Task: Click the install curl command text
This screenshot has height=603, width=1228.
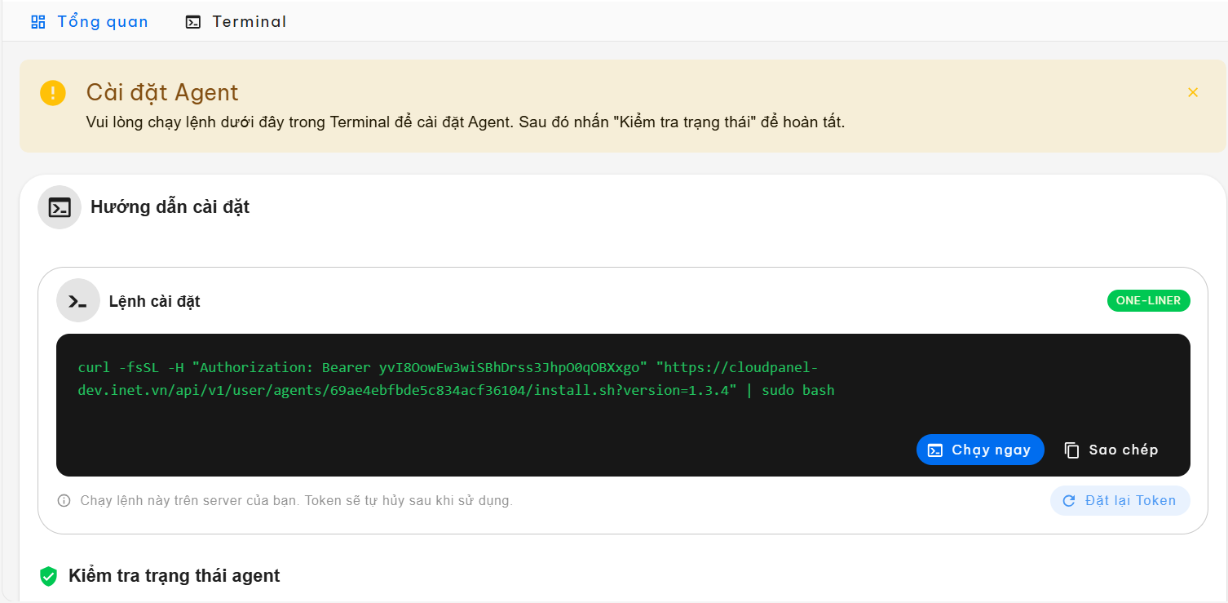Action: 456,379
